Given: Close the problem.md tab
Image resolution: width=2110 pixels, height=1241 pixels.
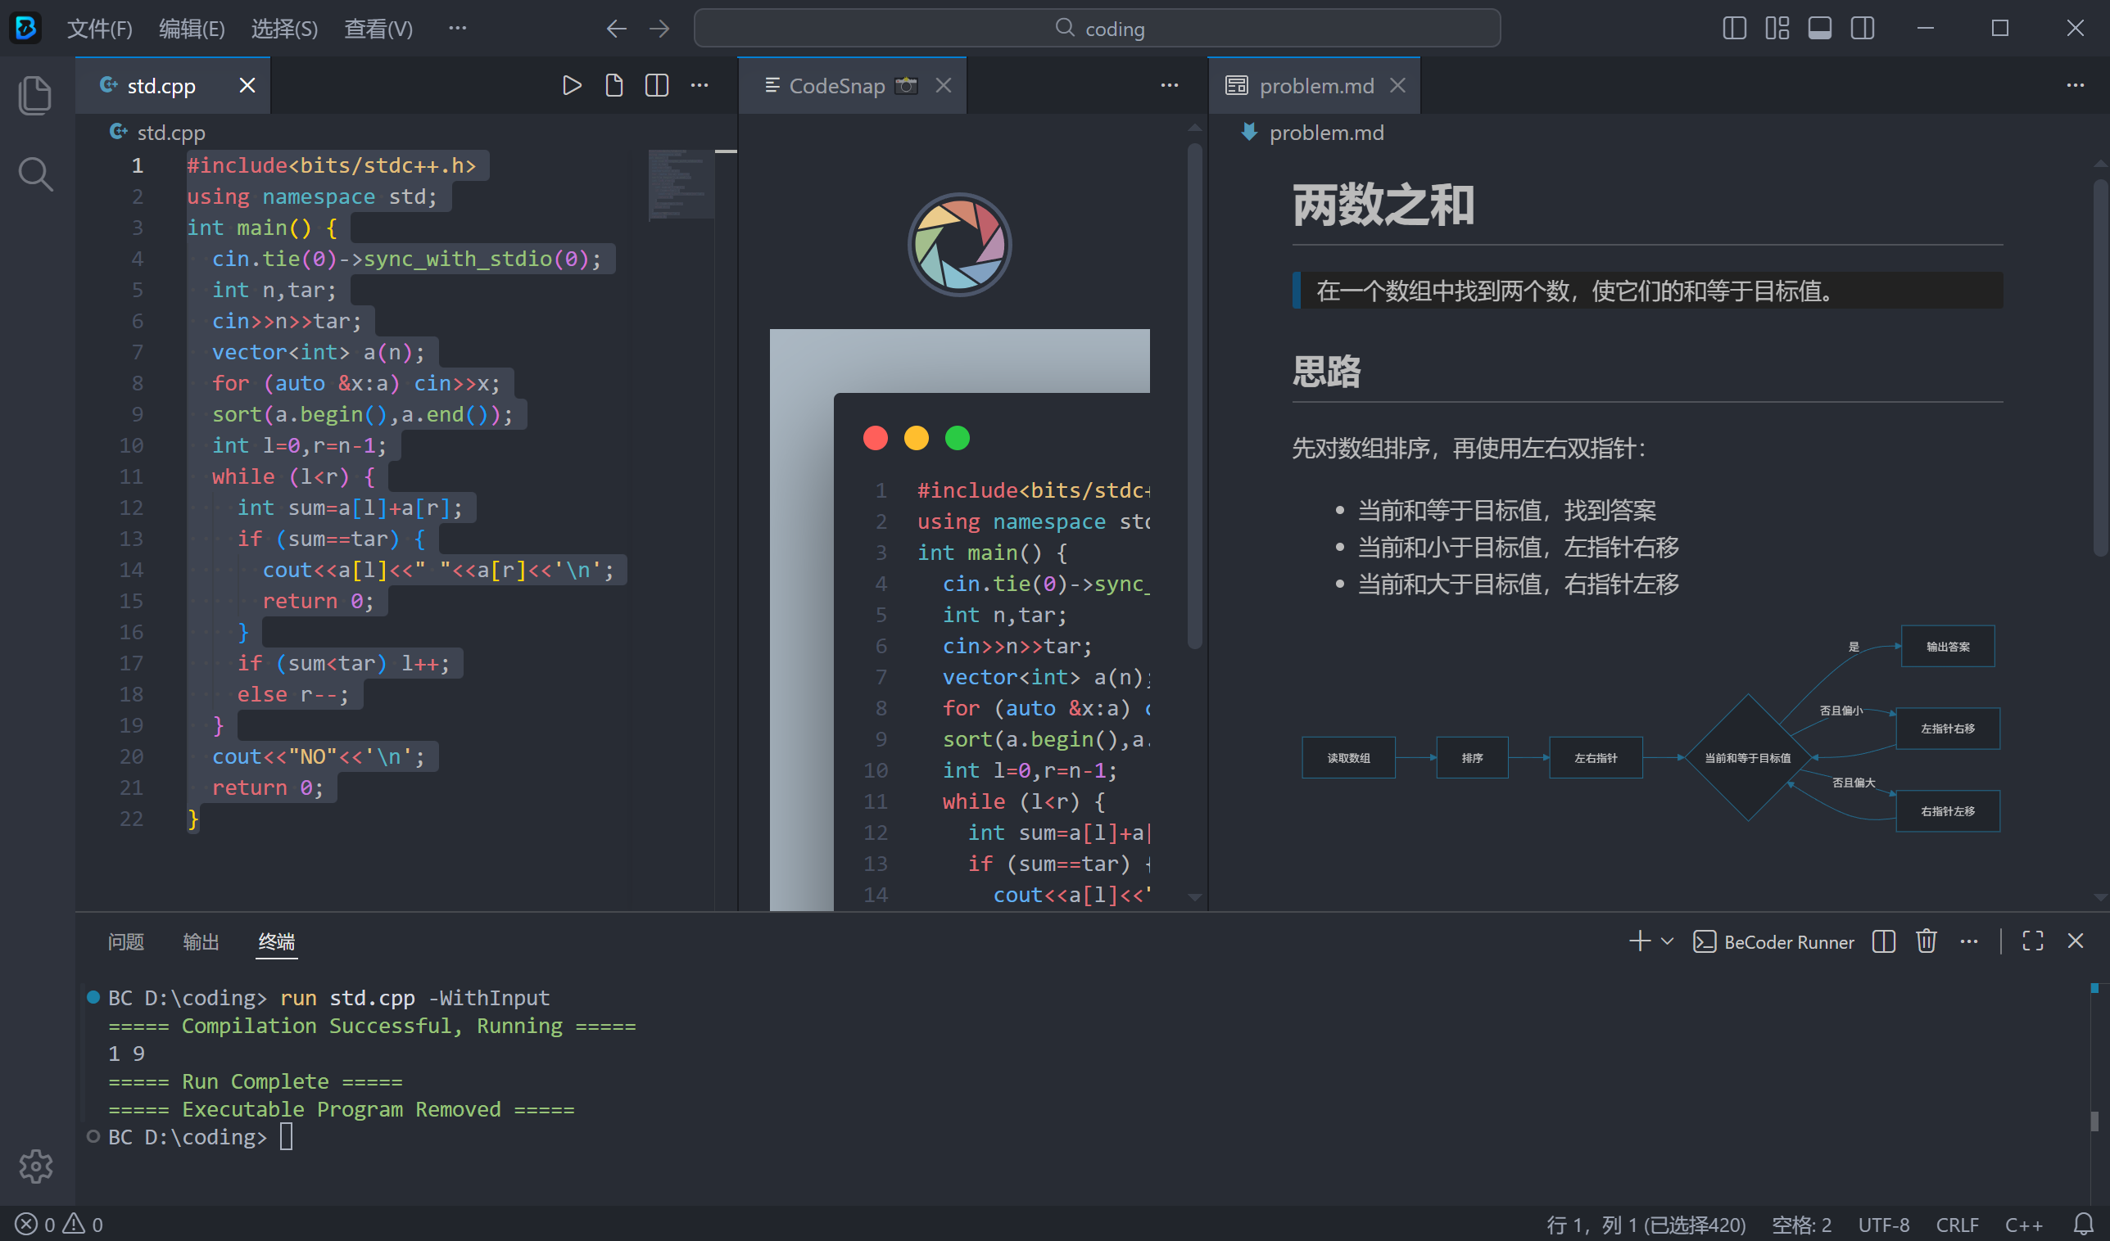Looking at the screenshot, I should [x=1397, y=85].
